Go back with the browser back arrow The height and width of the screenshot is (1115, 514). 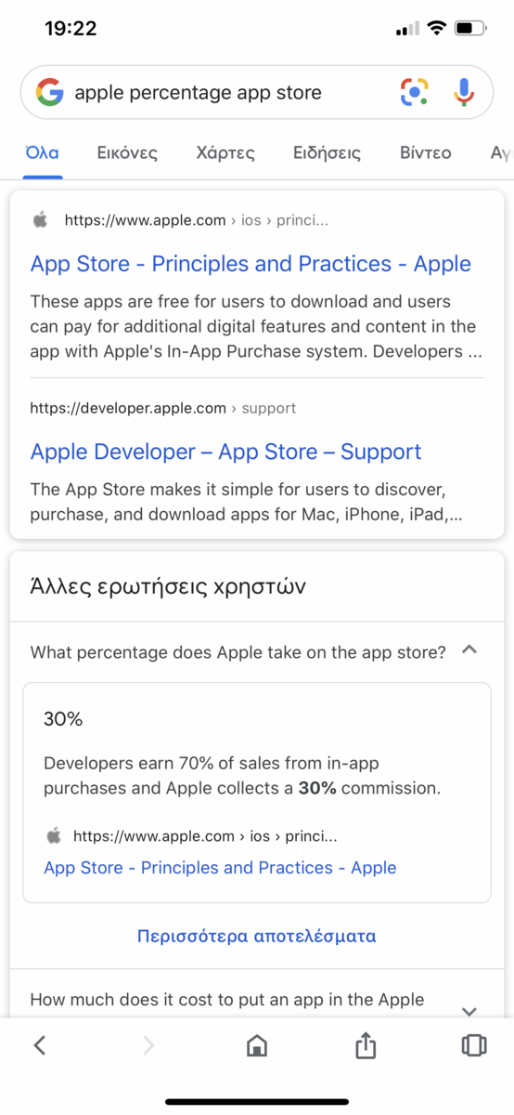[x=39, y=1045]
